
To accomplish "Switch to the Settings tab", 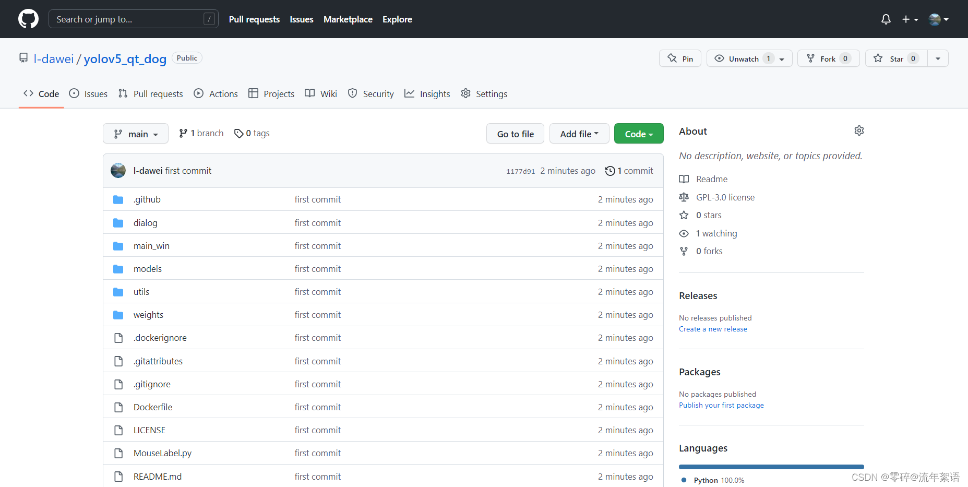I will (484, 94).
